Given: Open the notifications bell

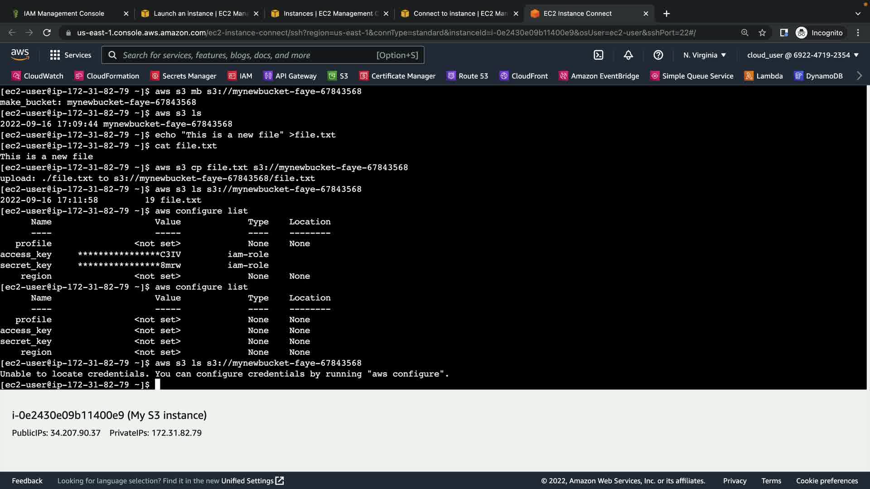Looking at the screenshot, I should (x=628, y=55).
